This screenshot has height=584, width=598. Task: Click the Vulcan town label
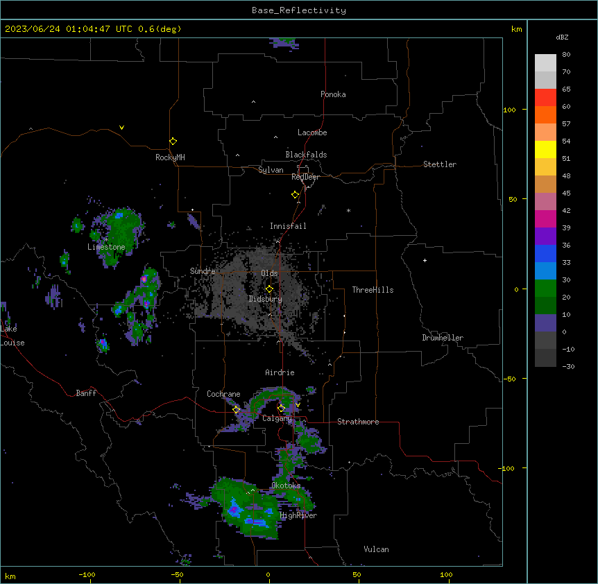[x=377, y=549]
